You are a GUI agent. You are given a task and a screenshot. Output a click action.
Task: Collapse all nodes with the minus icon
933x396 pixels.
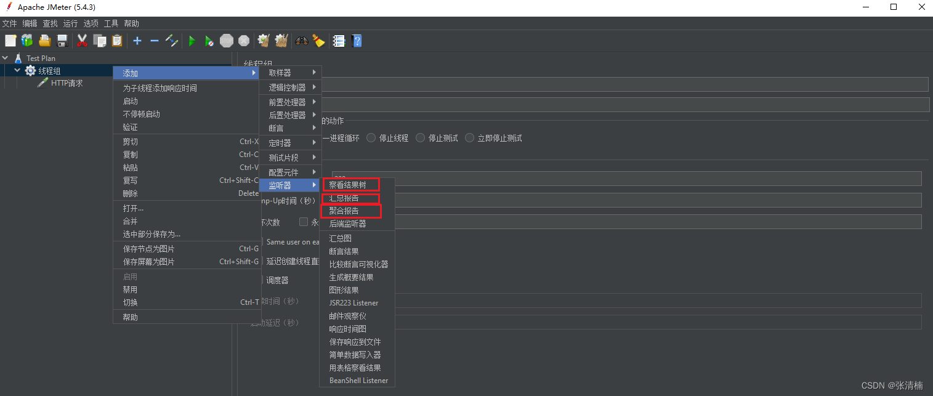[x=155, y=41]
